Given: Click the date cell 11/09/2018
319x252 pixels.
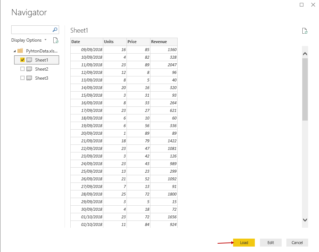Looking at the screenshot, I should 87,65.
